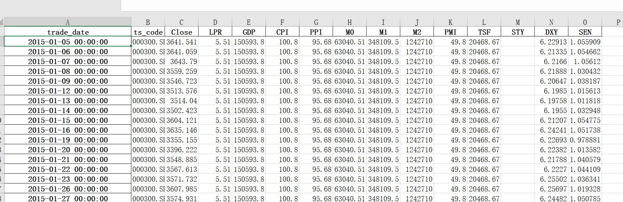
Task: Select column O header
Action: [585, 22]
